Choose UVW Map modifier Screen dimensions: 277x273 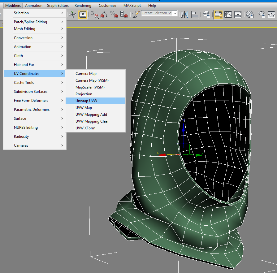84,108
